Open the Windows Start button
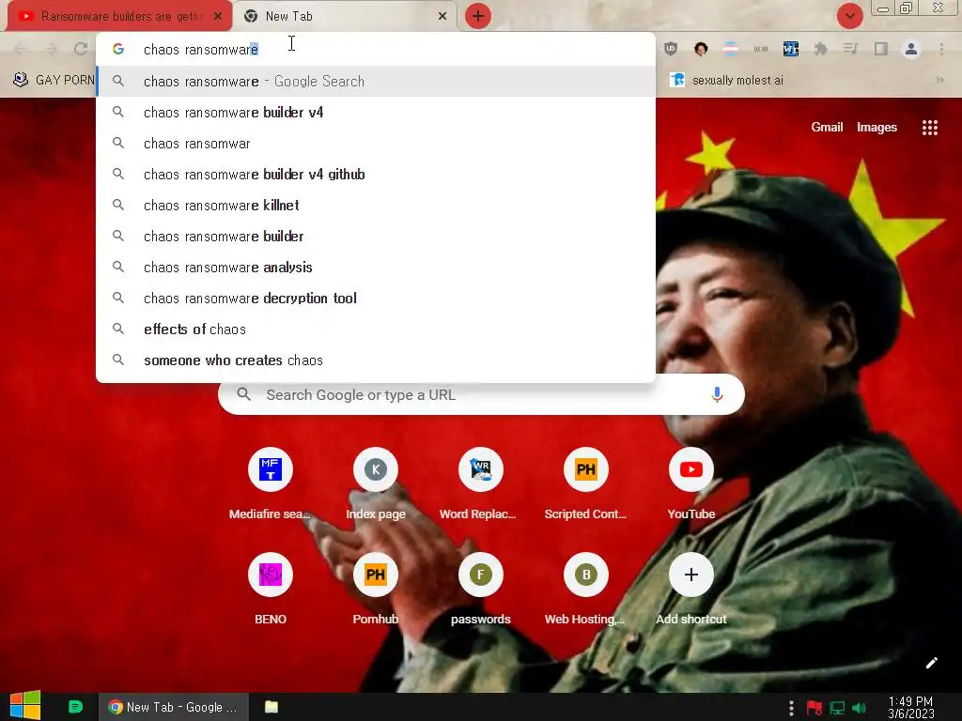 tap(25, 706)
